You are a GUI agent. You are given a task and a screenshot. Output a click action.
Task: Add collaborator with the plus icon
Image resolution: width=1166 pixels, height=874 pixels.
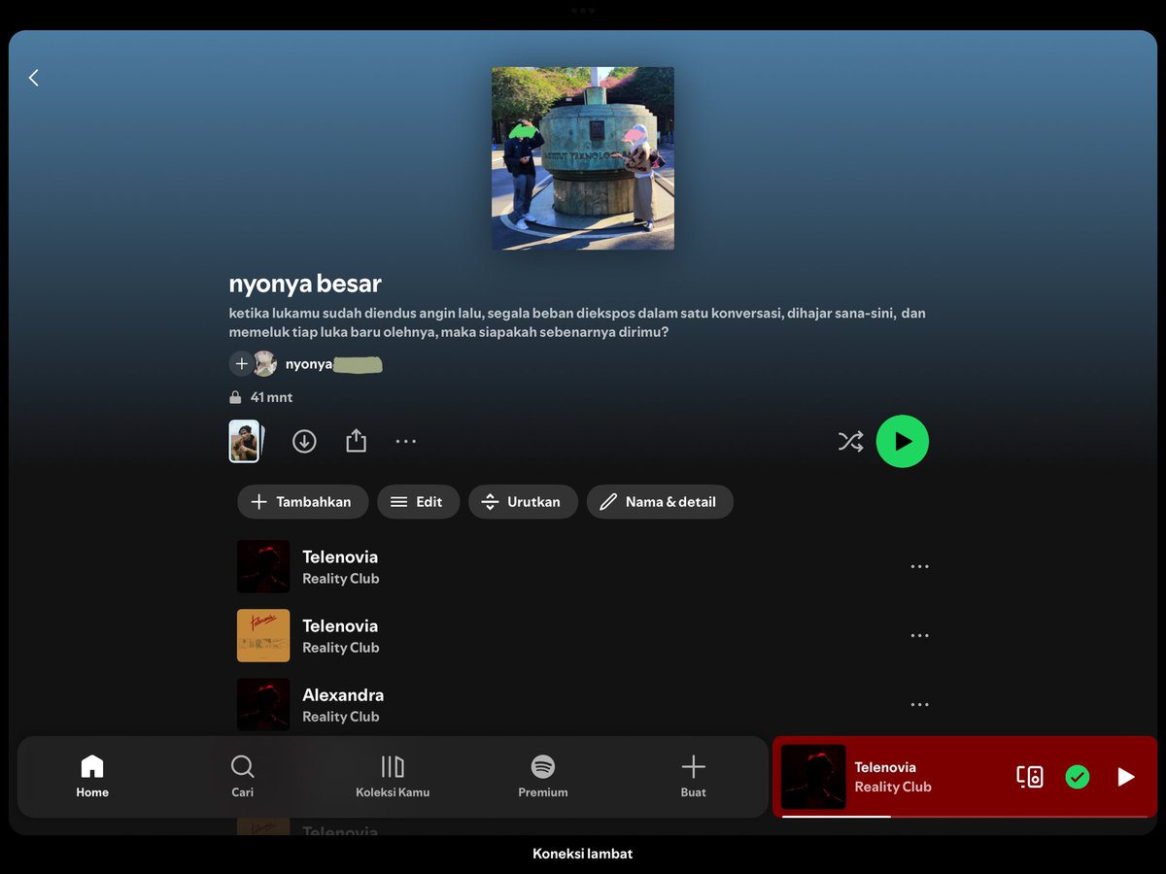[x=241, y=364]
